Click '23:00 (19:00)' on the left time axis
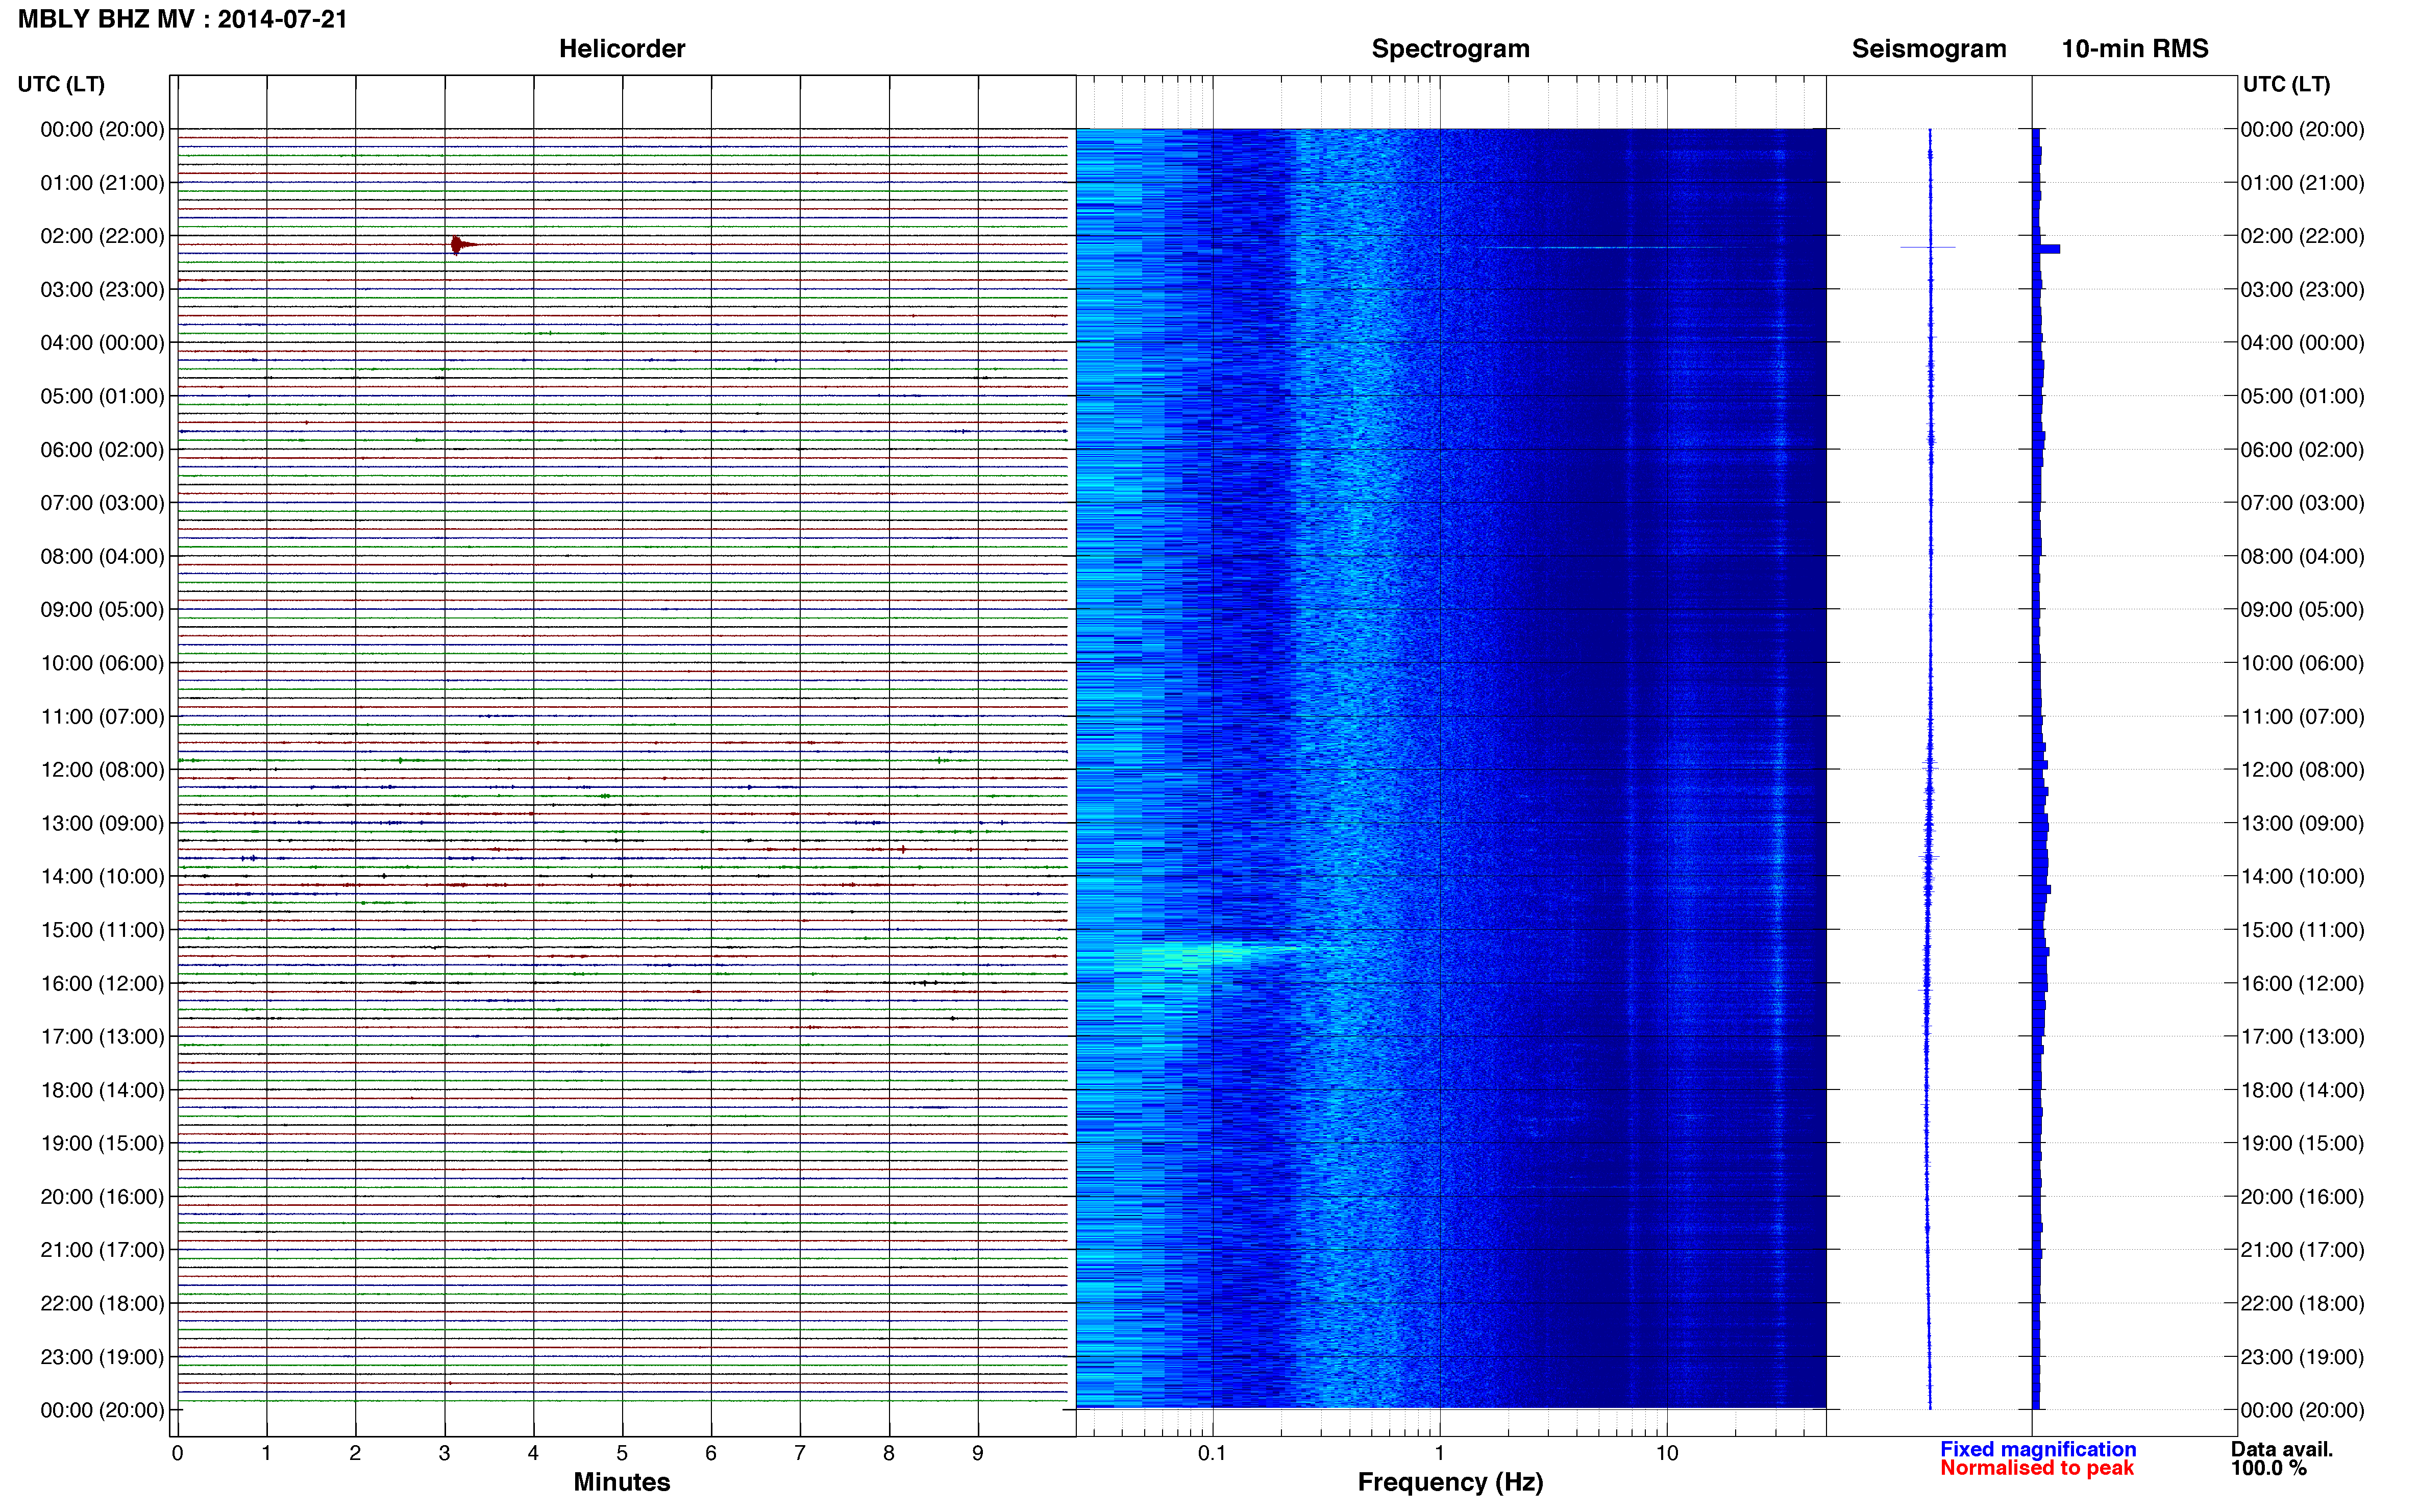 [102, 1357]
